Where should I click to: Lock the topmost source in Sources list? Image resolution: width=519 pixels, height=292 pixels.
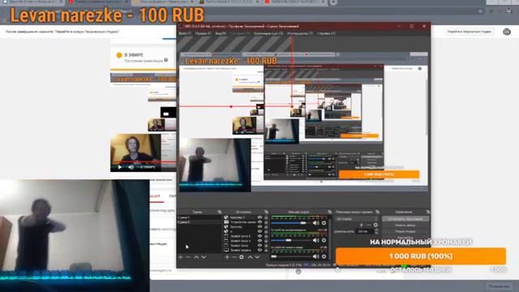(x=266, y=217)
